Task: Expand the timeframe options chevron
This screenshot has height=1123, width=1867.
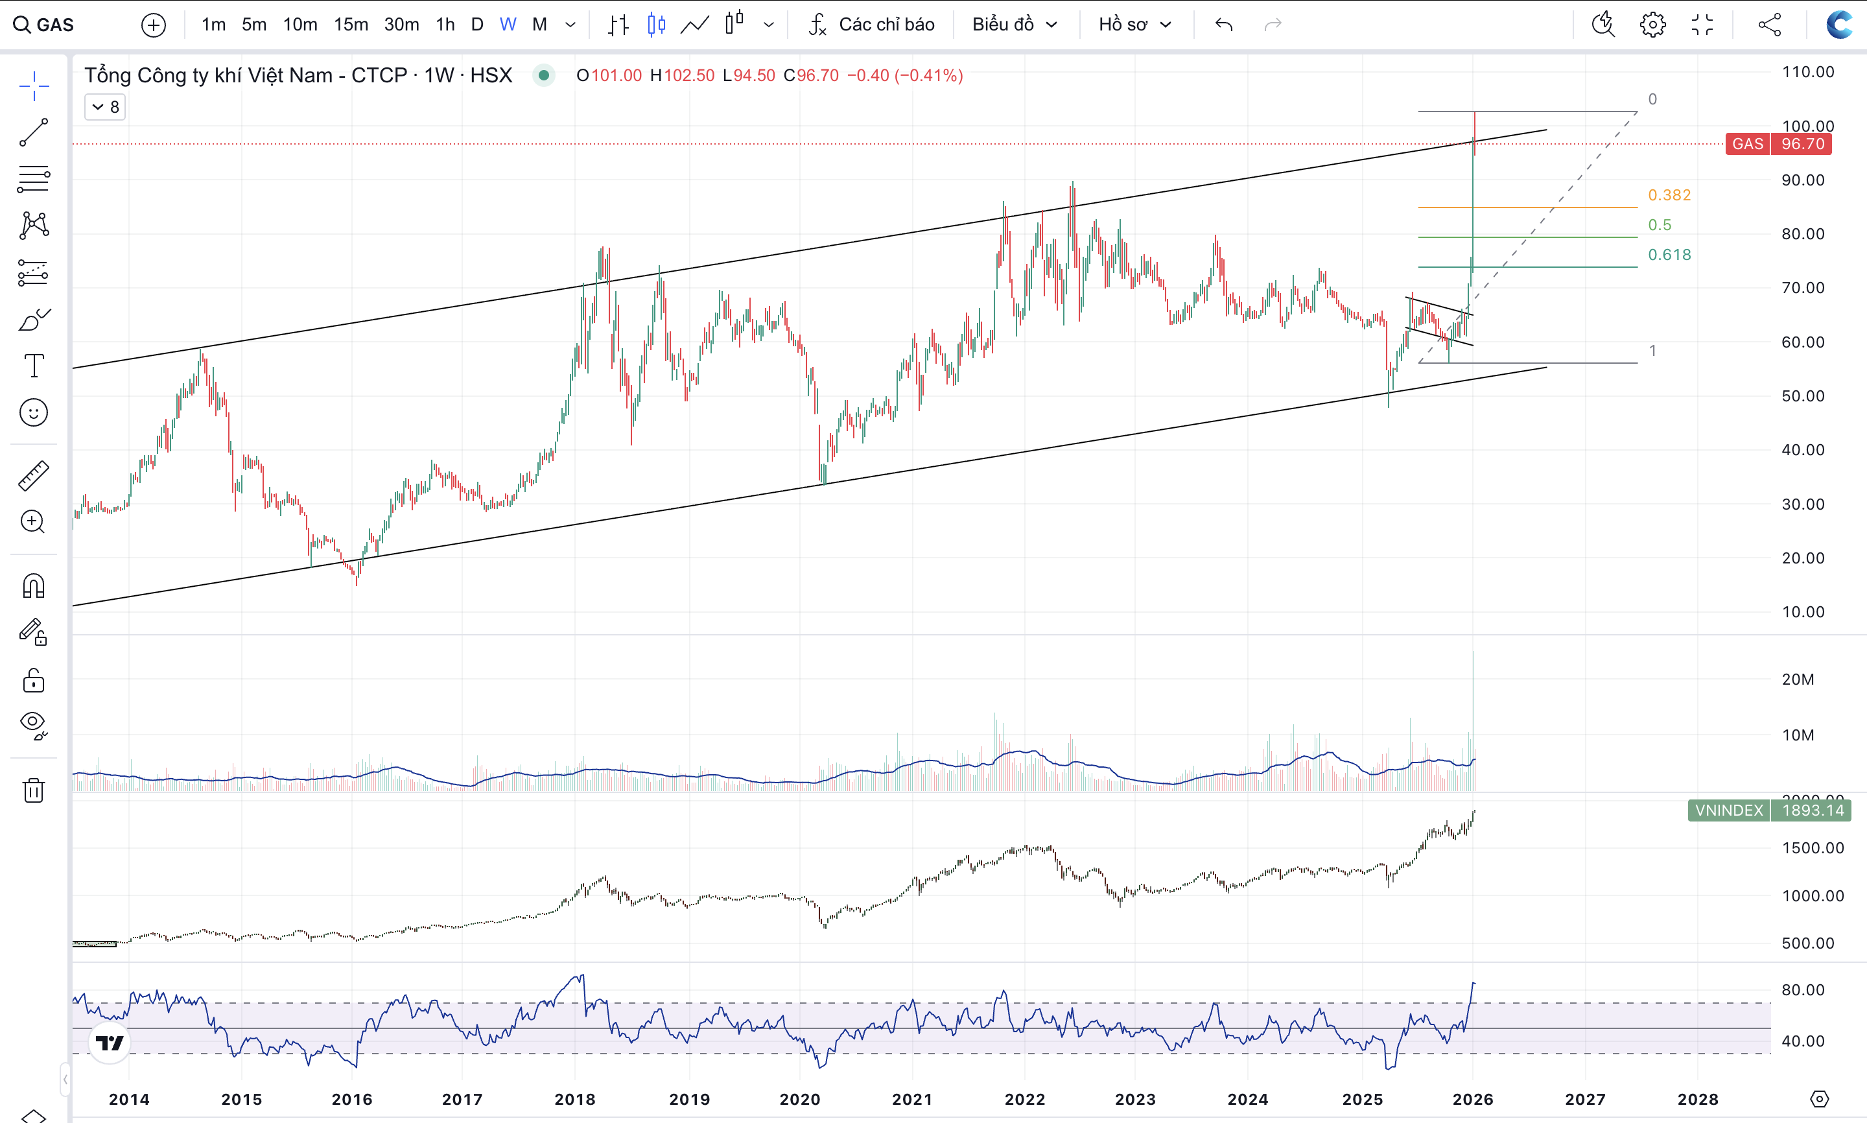Action: (x=570, y=24)
